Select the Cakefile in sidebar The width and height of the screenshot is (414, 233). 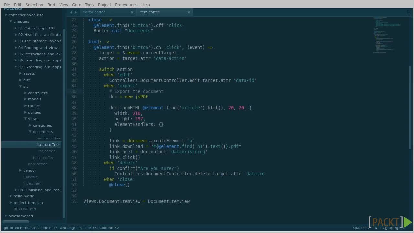tap(30, 177)
